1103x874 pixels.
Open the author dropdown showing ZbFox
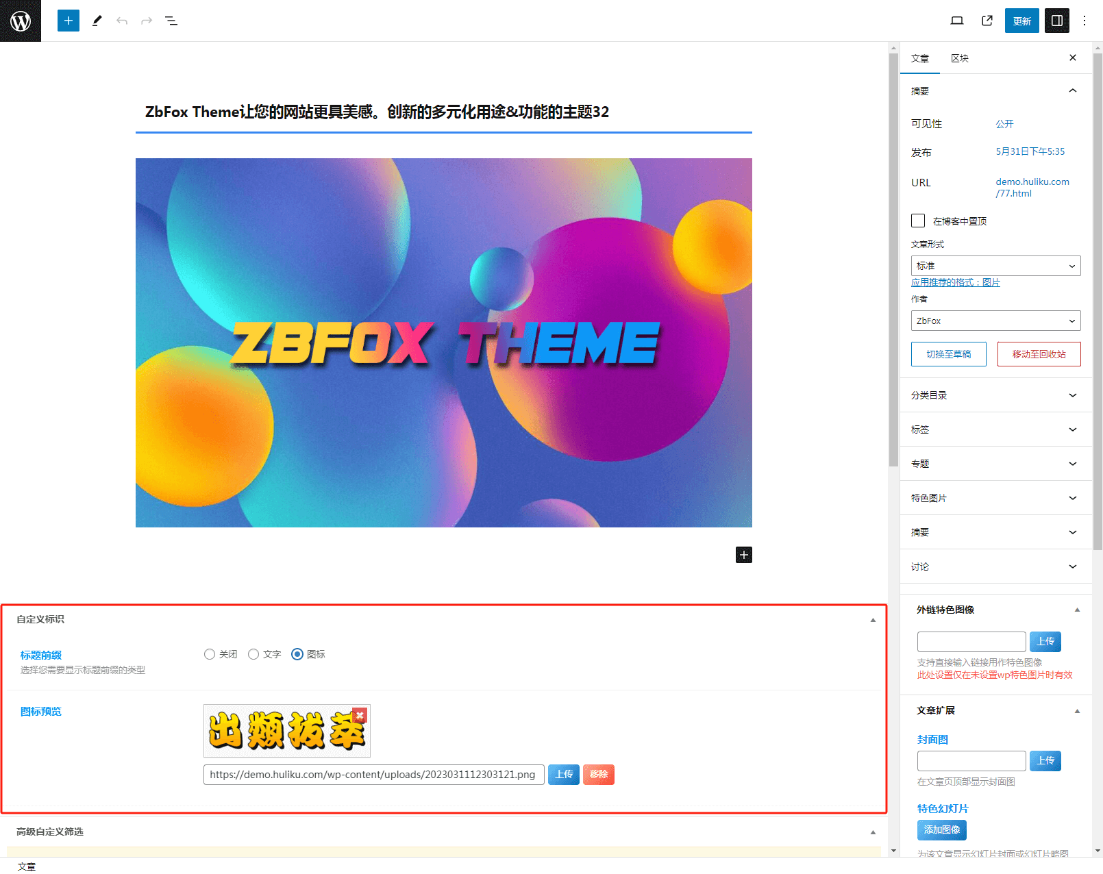tap(995, 320)
